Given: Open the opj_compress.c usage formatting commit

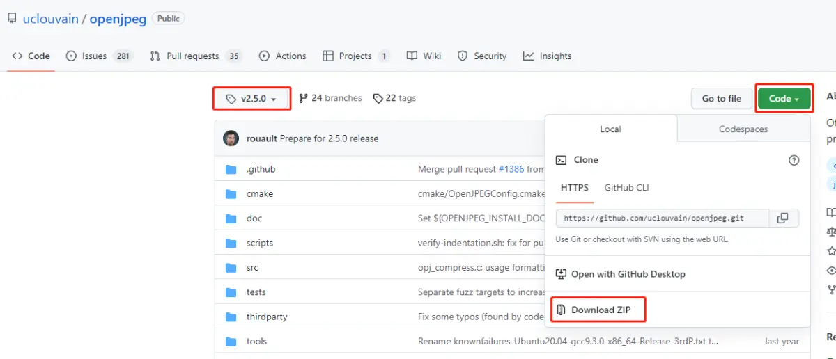Looking at the screenshot, I should click(x=481, y=268).
